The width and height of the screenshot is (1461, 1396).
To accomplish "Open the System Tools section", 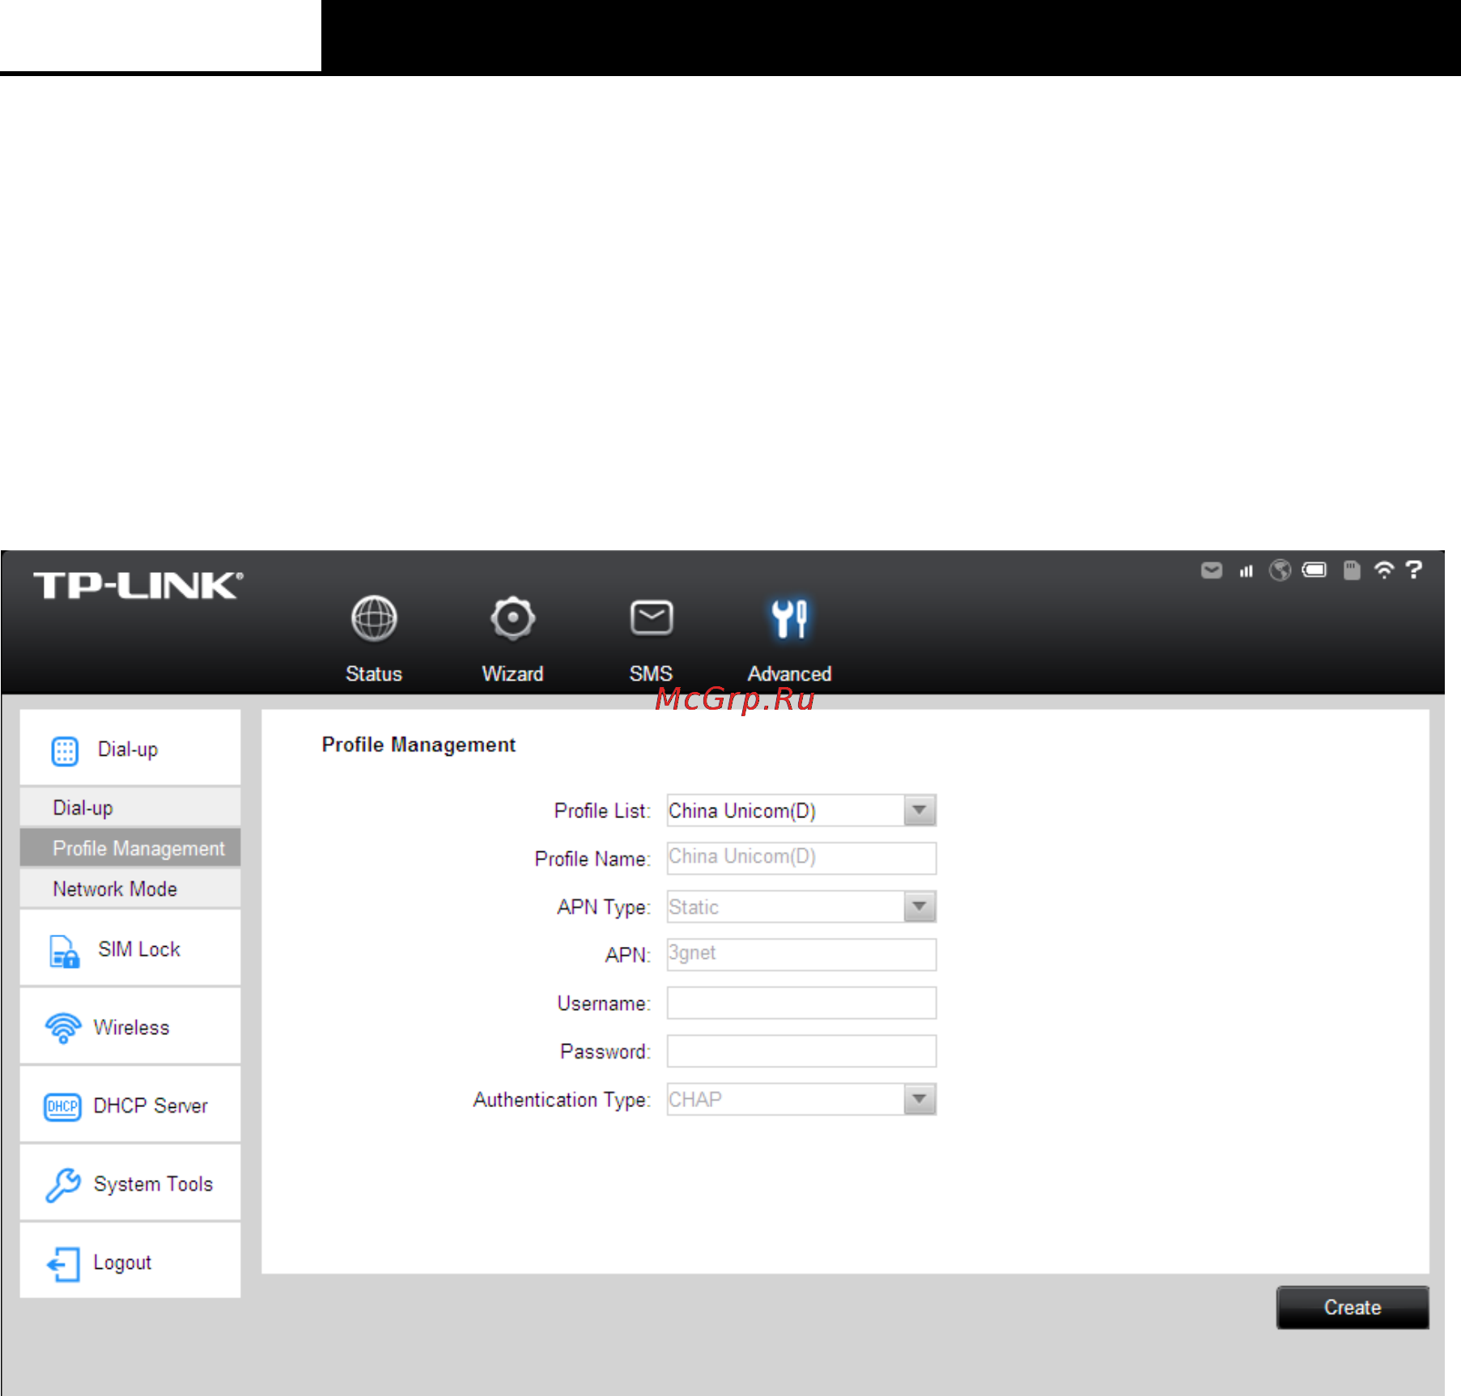I will click(x=130, y=1184).
